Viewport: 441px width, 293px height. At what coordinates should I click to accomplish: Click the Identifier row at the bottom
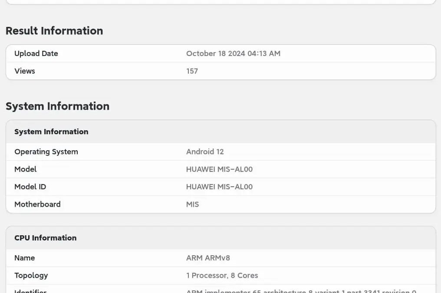30,291
